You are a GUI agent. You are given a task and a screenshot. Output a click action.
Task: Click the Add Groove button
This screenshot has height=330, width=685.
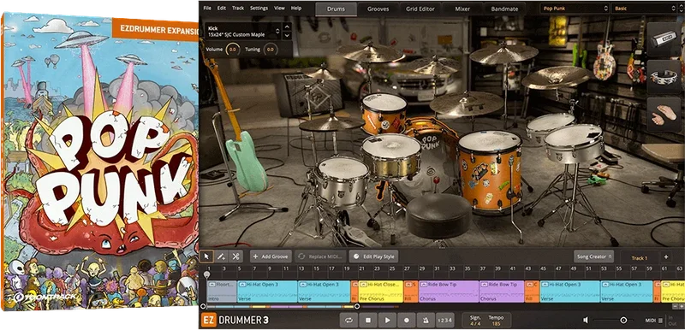[271, 256]
